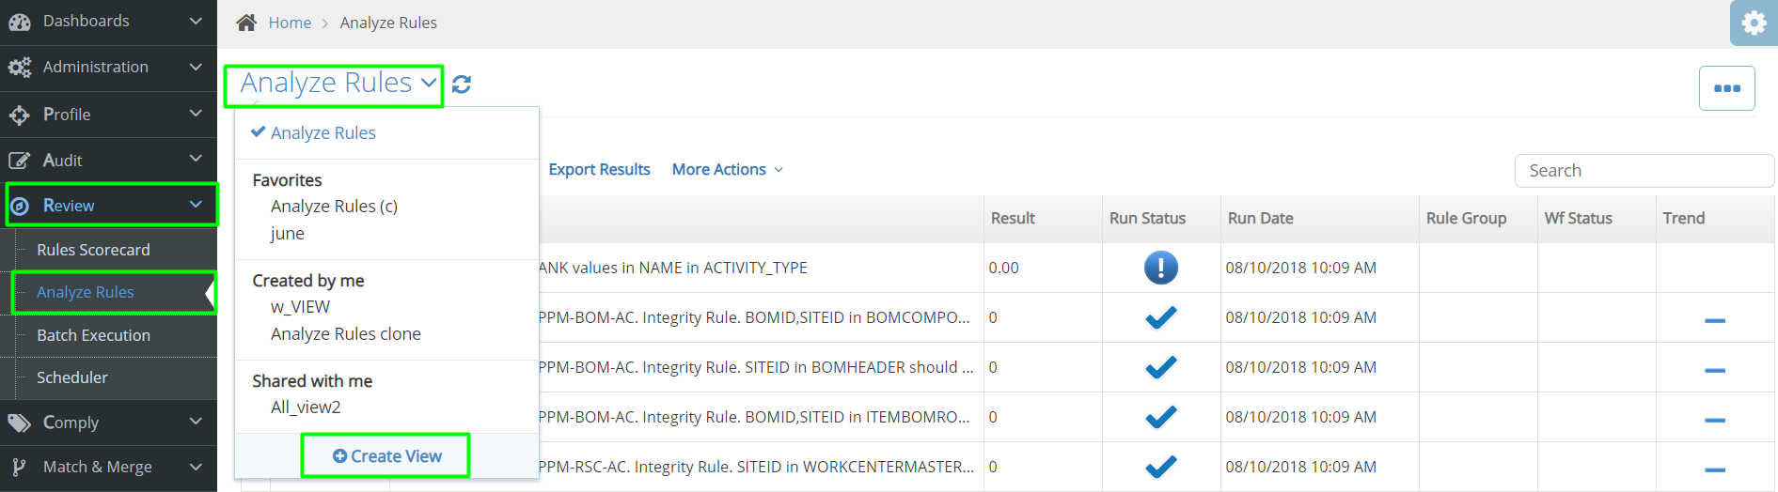Click the Home house icon in breadcrumb

[x=246, y=23]
